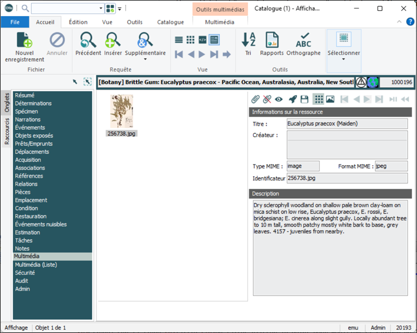Click the module grid icon in the title bar
The height and width of the screenshot is (333, 417).
tap(110, 8)
